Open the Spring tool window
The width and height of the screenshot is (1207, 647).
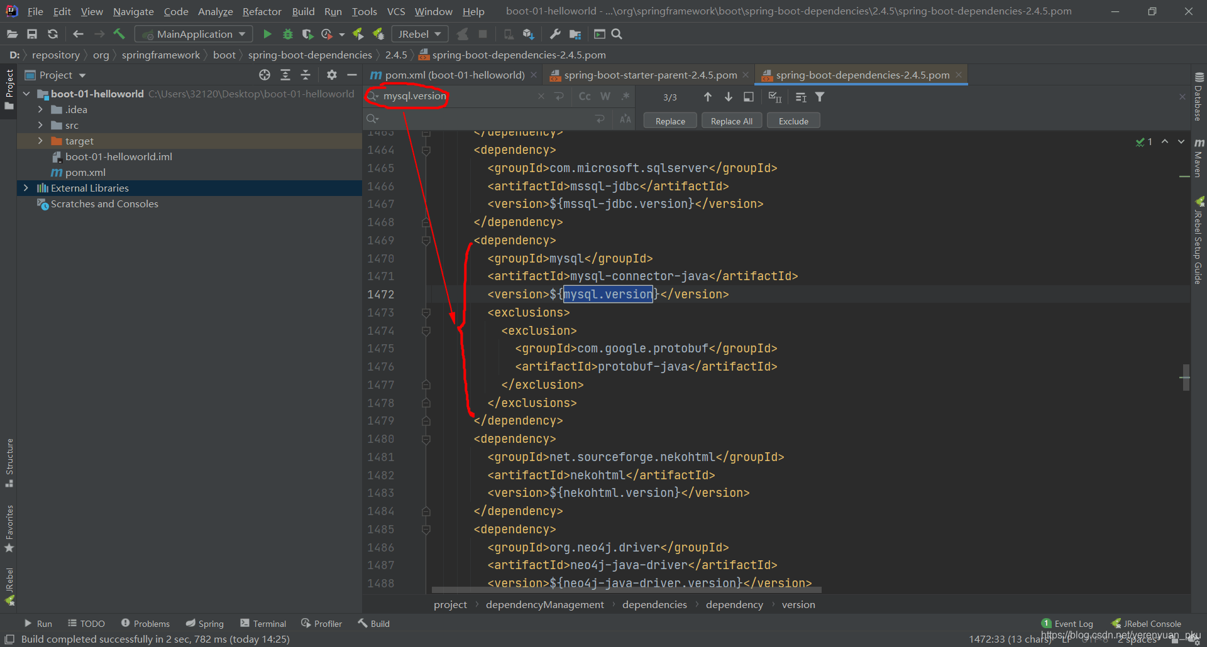point(204,623)
